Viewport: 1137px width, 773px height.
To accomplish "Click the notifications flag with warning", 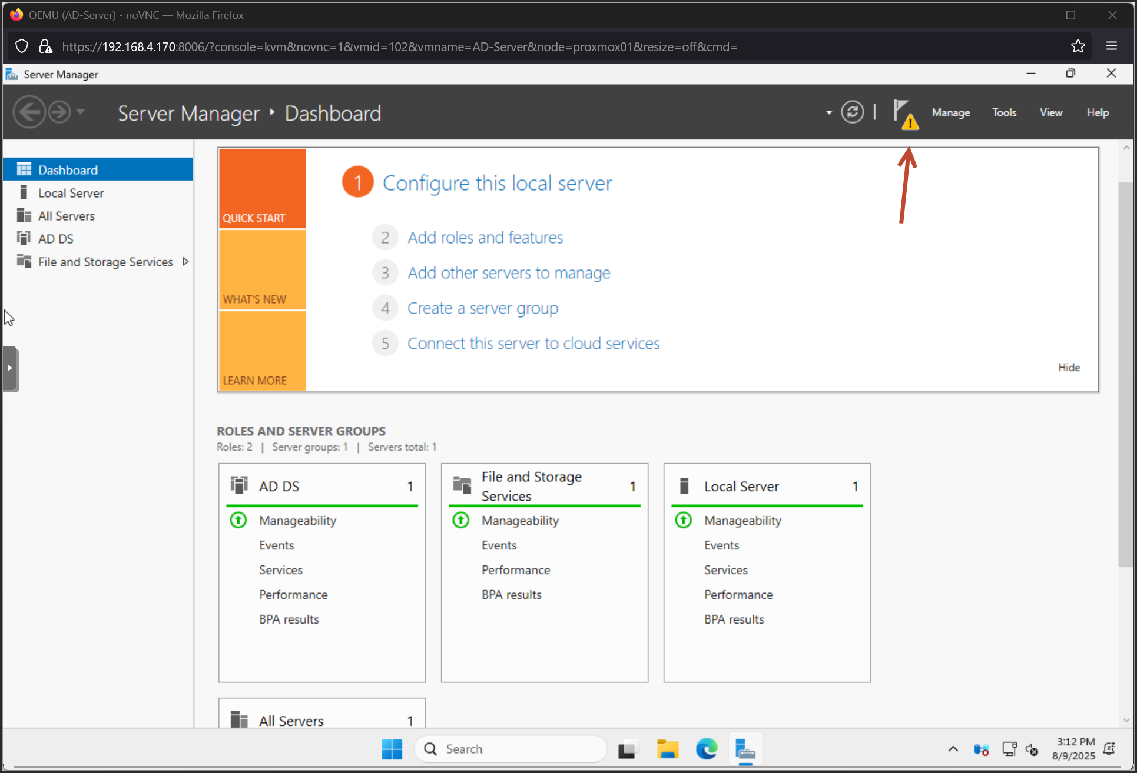I will pos(904,113).
